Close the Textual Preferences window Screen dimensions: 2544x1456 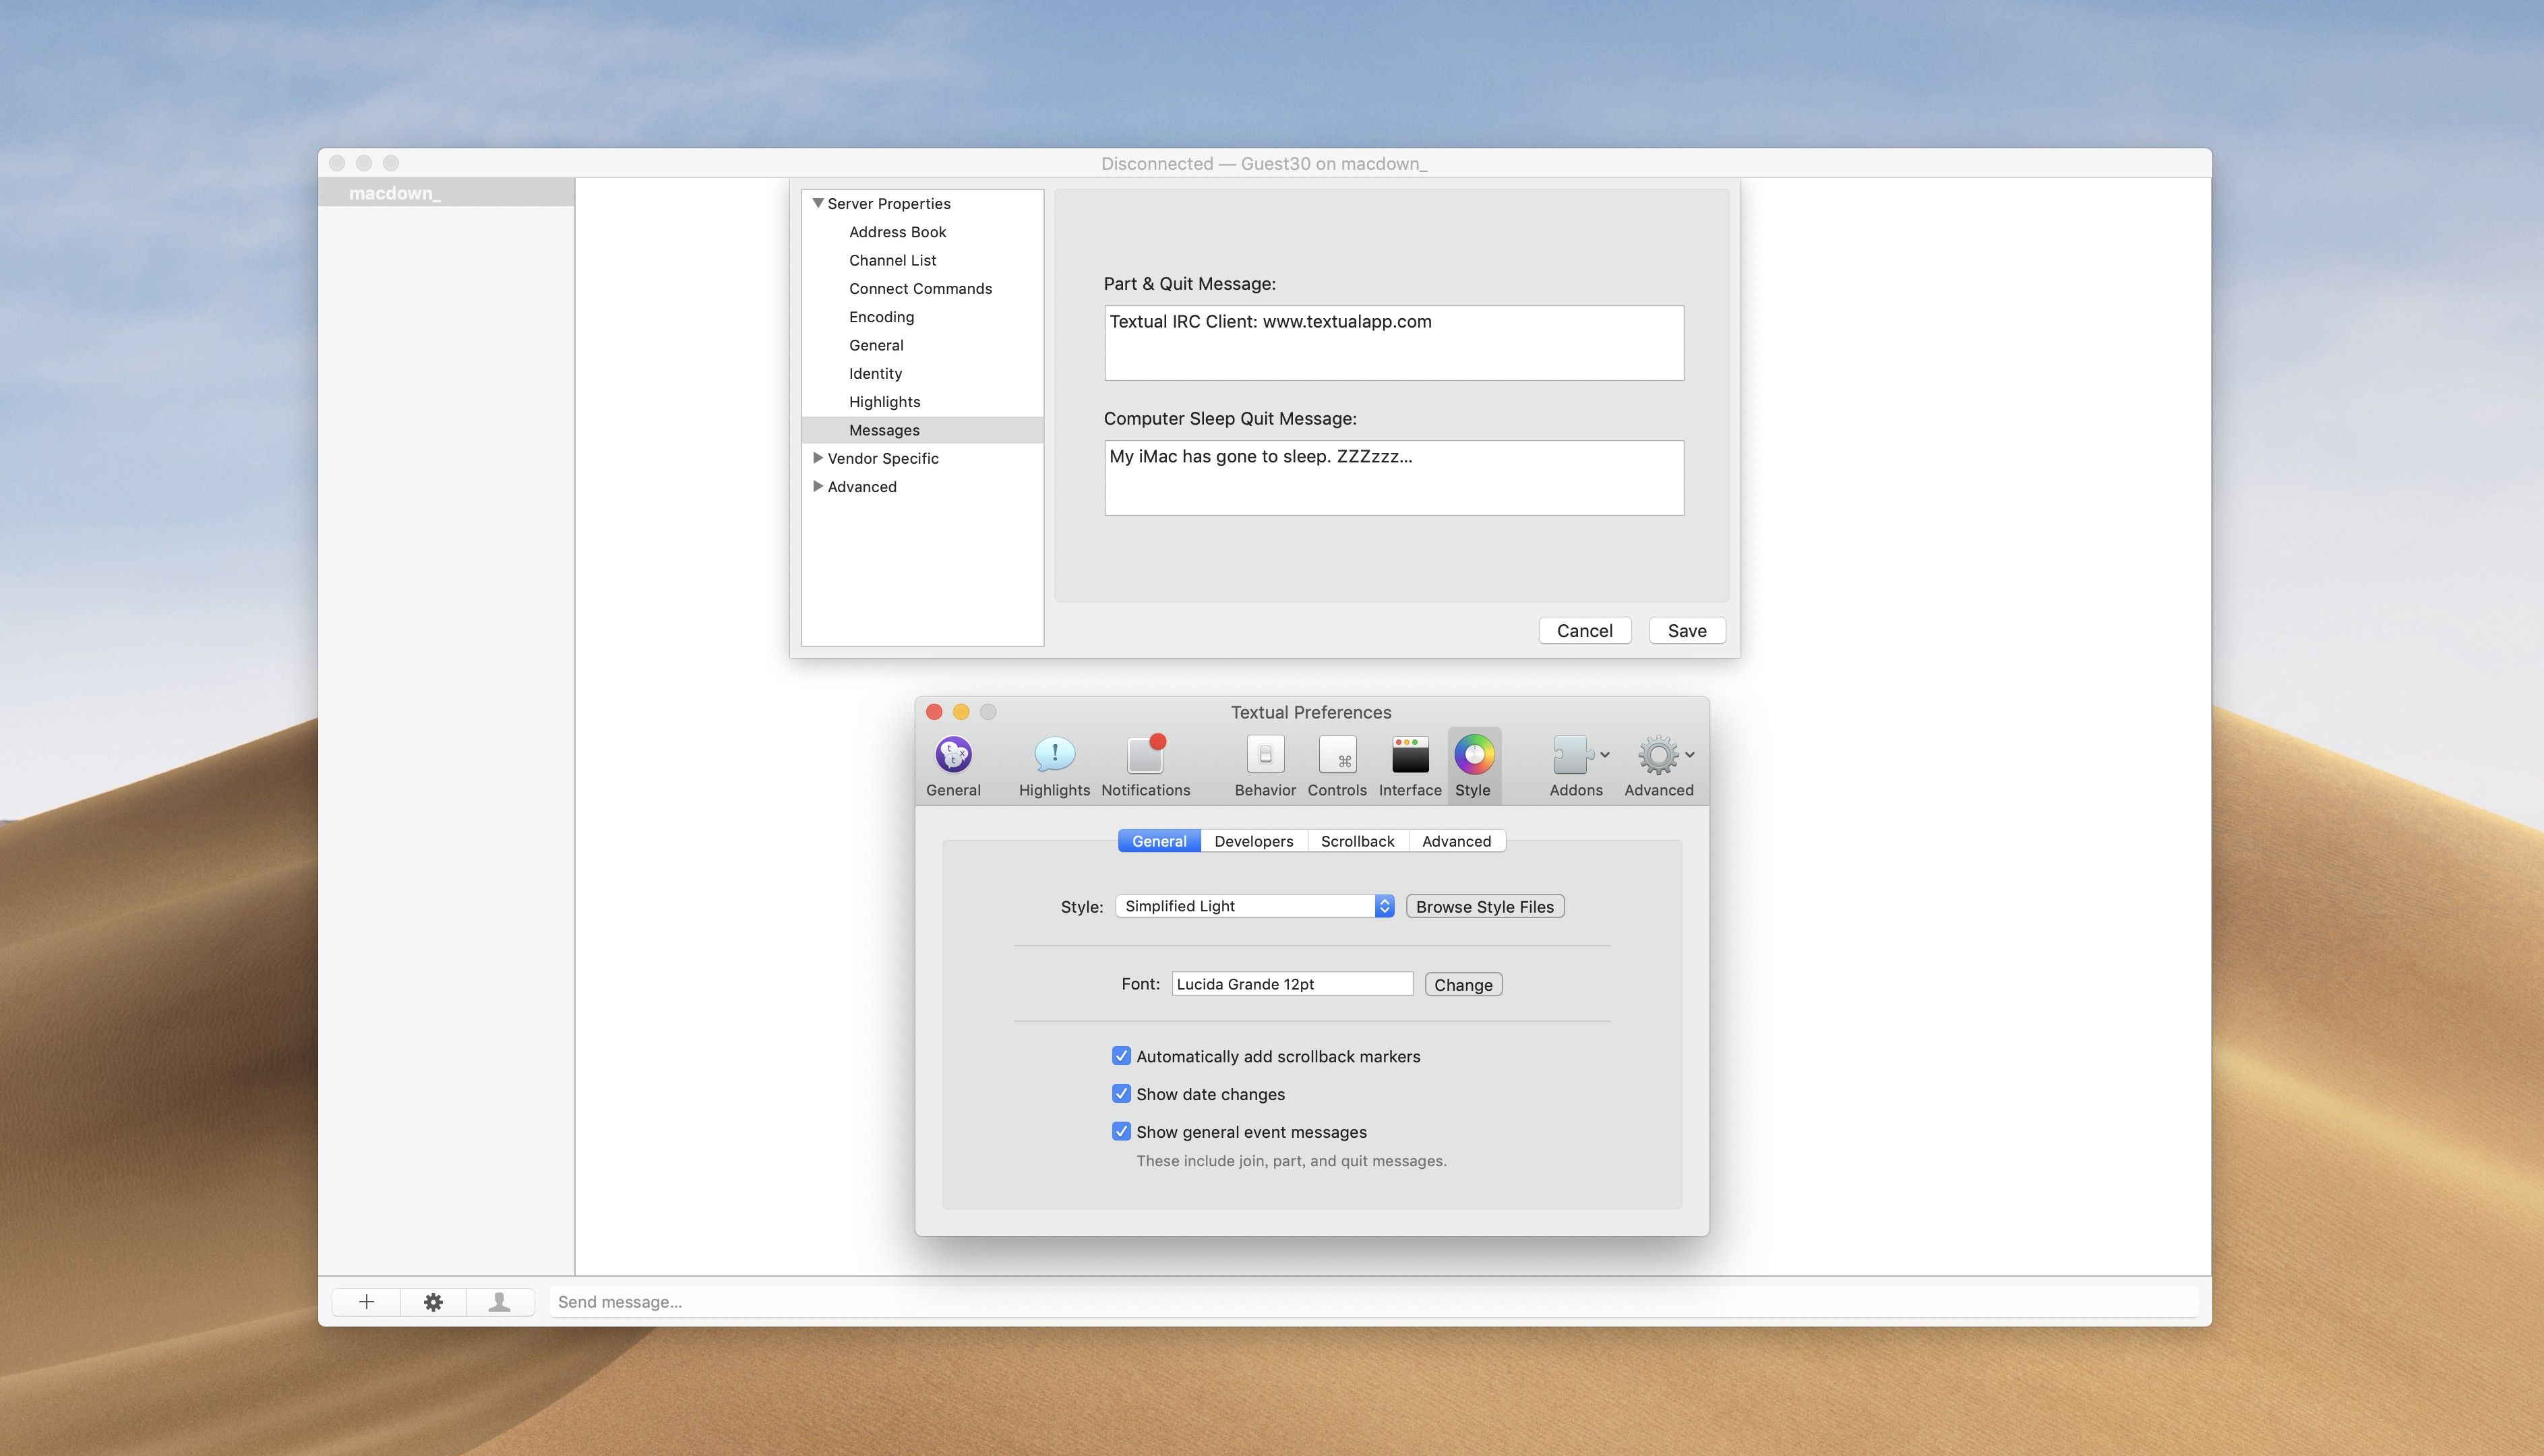coord(934,712)
